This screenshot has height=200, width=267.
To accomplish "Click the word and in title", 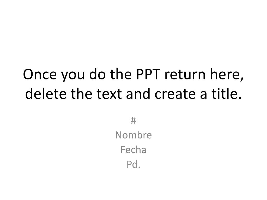I will (138, 94).
